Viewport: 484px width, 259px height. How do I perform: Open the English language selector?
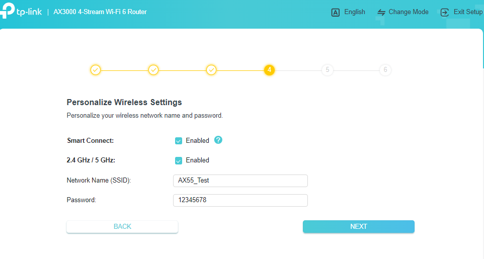[x=355, y=12]
